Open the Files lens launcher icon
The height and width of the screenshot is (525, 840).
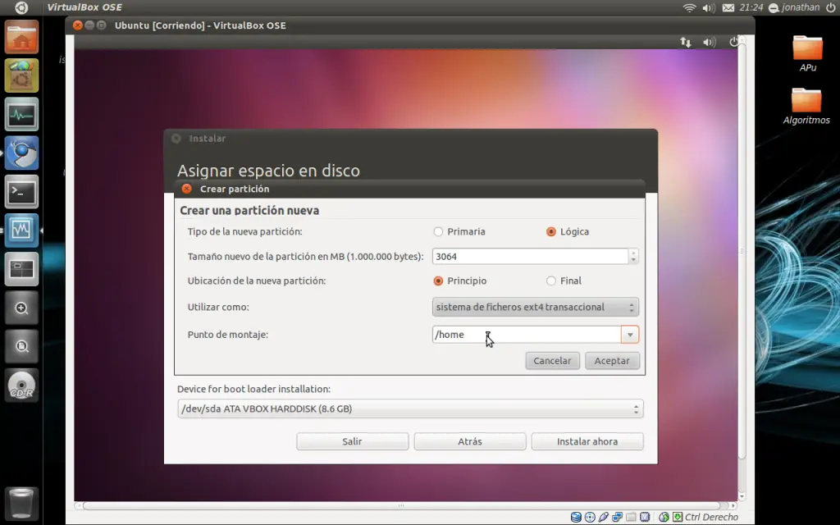tap(21, 346)
